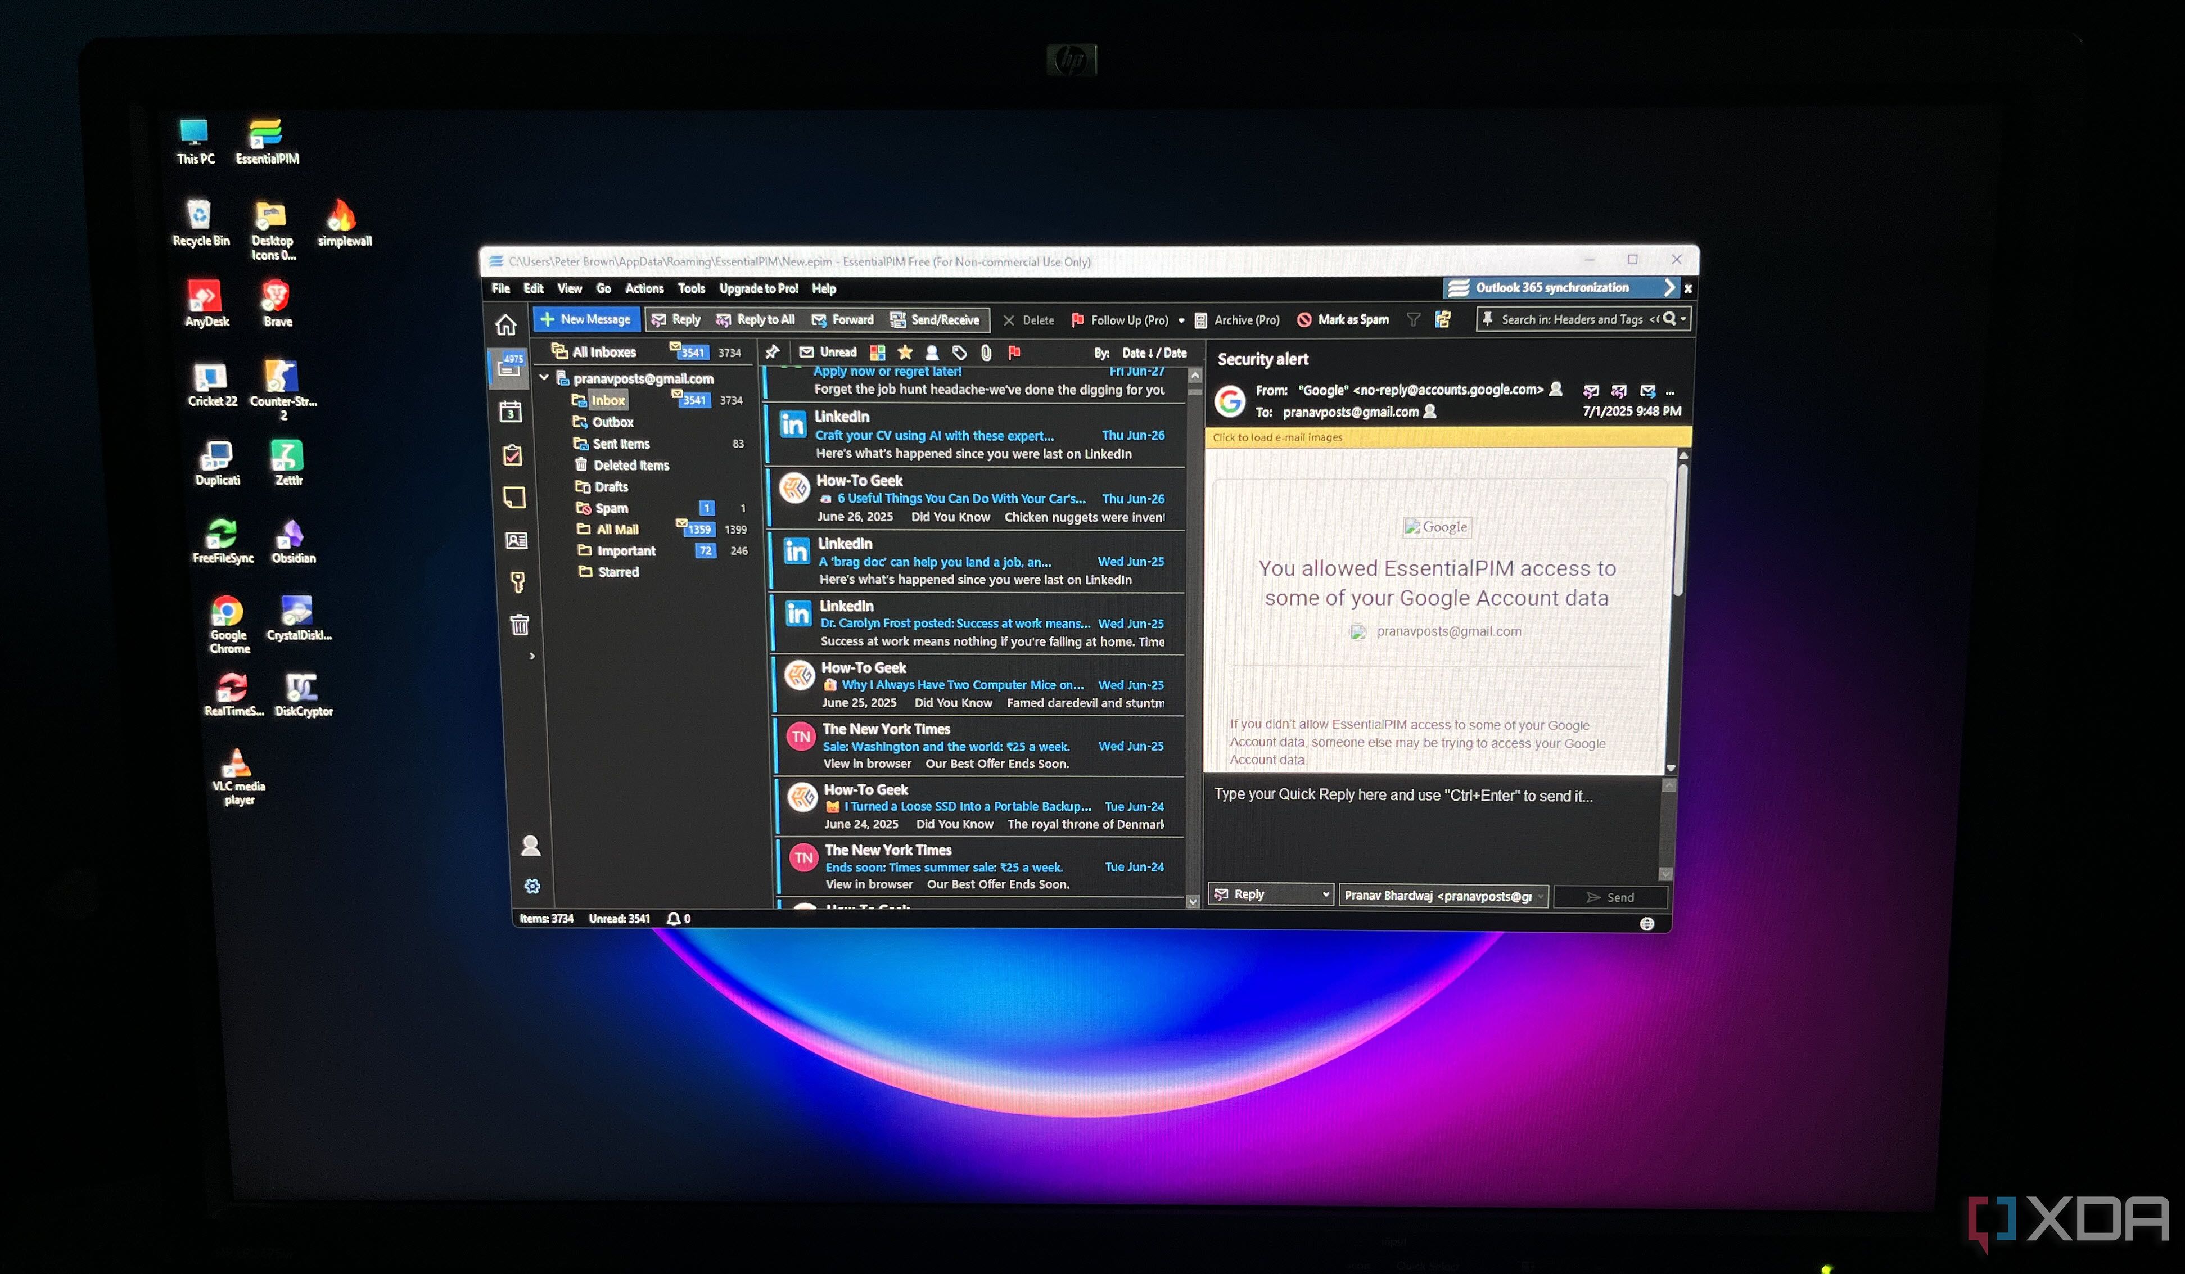Click the folder structure icon beside the funnel
Image resolution: width=2185 pixels, height=1274 pixels.
[x=1443, y=320]
